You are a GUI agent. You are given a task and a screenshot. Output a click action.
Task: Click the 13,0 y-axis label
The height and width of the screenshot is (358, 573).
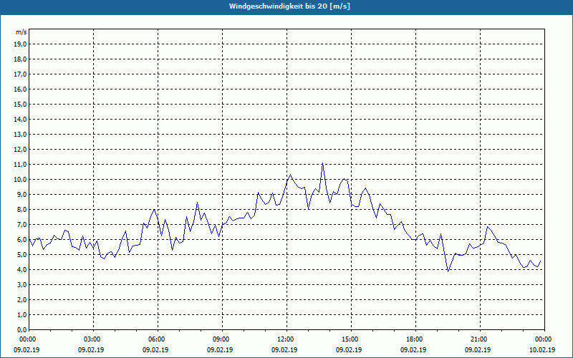21,135
